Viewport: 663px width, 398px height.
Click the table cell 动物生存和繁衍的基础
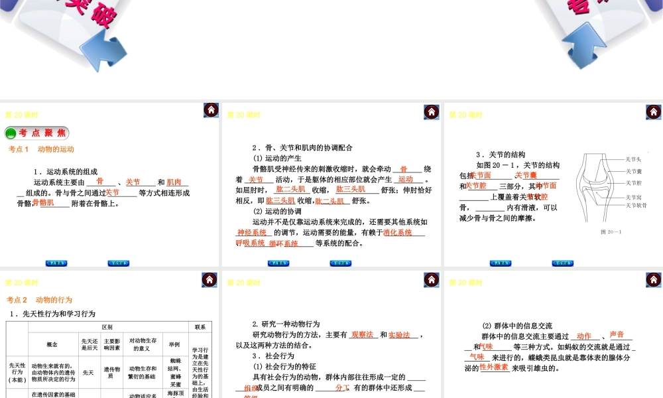(143, 372)
